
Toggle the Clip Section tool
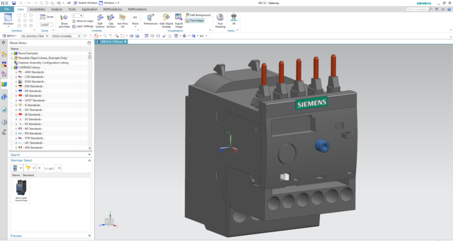click(111, 21)
